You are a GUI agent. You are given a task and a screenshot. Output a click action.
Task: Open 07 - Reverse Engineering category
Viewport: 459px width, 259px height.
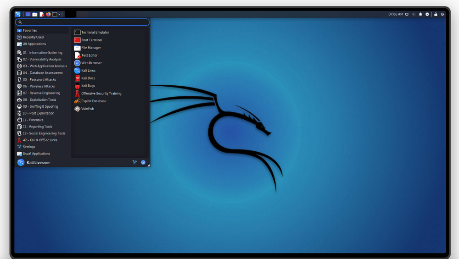pyautogui.click(x=42, y=93)
